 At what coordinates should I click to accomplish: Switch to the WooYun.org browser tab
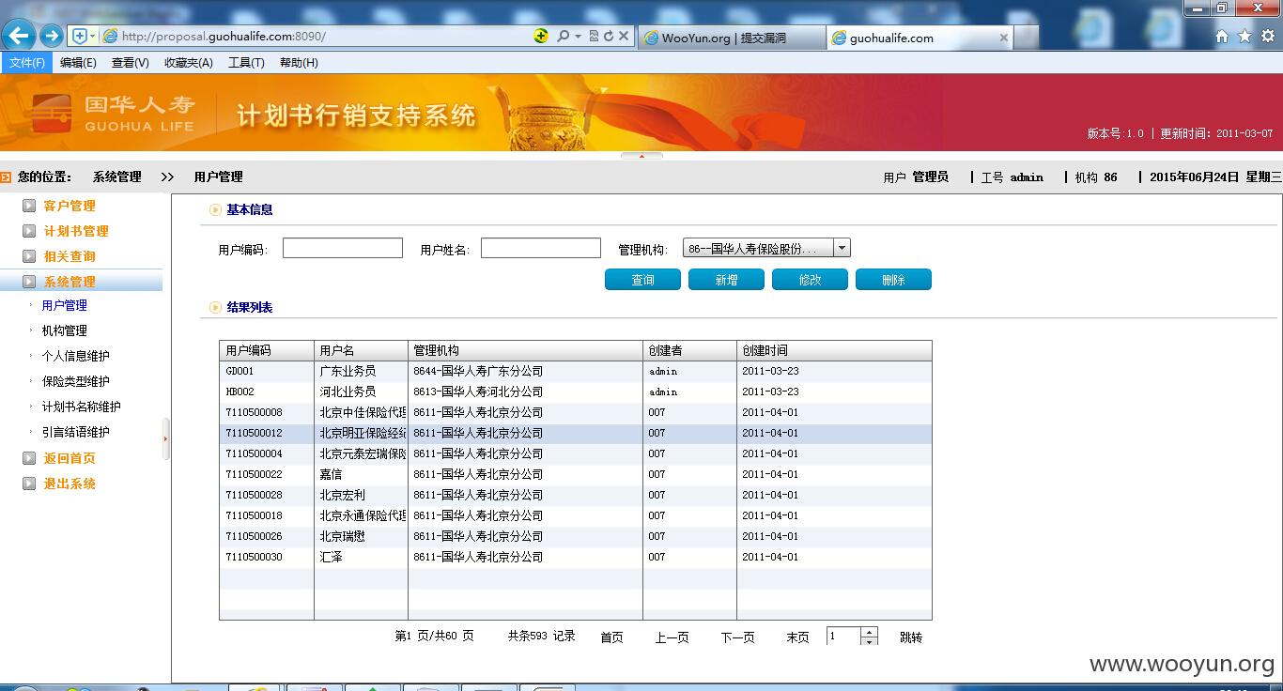click(732, 38)
